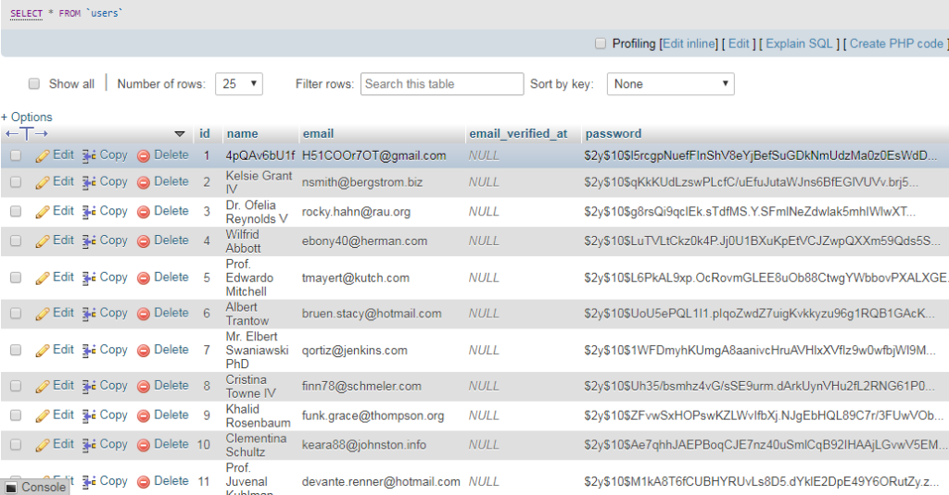949x495 pixels.
Task: Click the pencil Edit icon for Wilfrid Abbott
Action: [43, 241]
